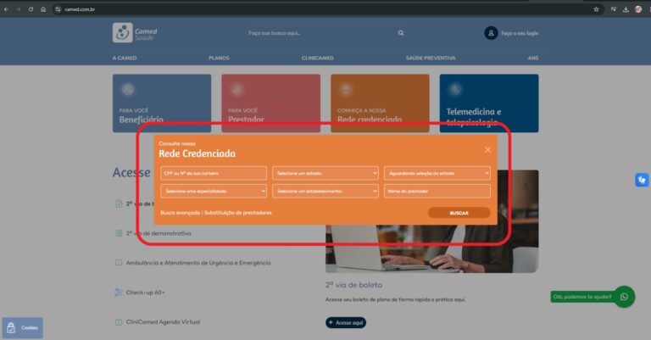The height and width of the screenshot is (340, 651).
Task: Click the Ambulância e Atendimento icon
Action: click(119, 263)
